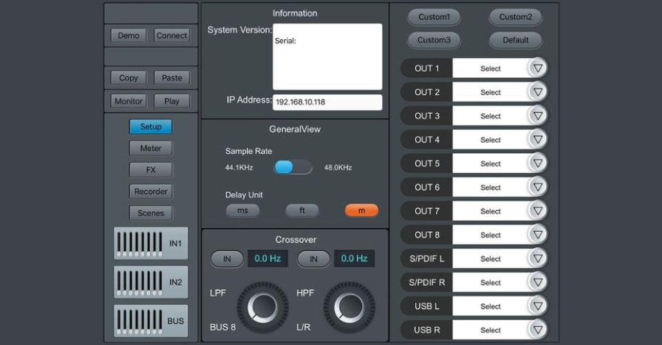The image size is (662, 345).
Task: Click the IP Address input field
Action: pyautogui.click(x=327, y=102)
